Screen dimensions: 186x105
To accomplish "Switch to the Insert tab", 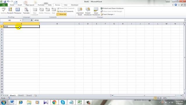I will click(20, 5).
